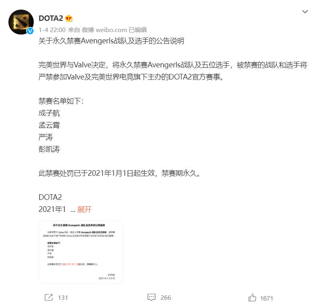This screenshot has width=318, height=307.
Task: Open the post options chevron menu
Action: 305,12
